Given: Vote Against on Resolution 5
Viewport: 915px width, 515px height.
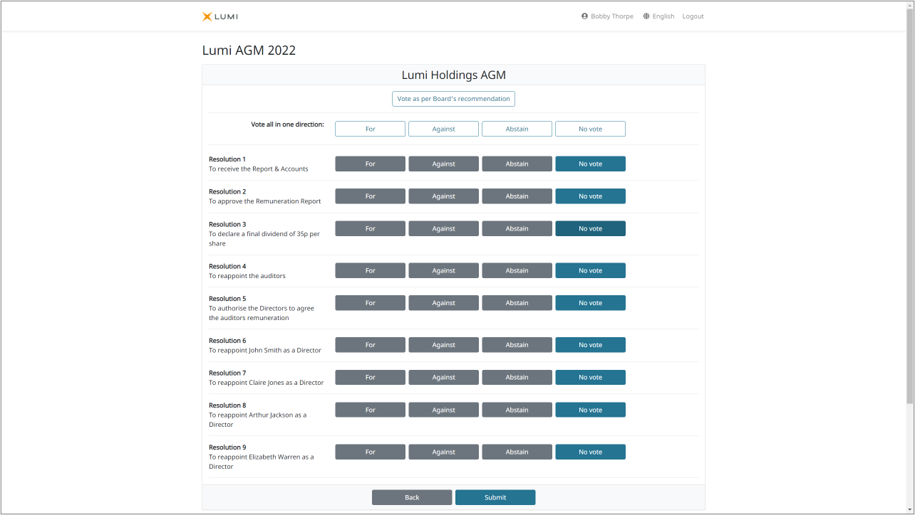Looking at the screenshot, I should (x=443, y=303).
